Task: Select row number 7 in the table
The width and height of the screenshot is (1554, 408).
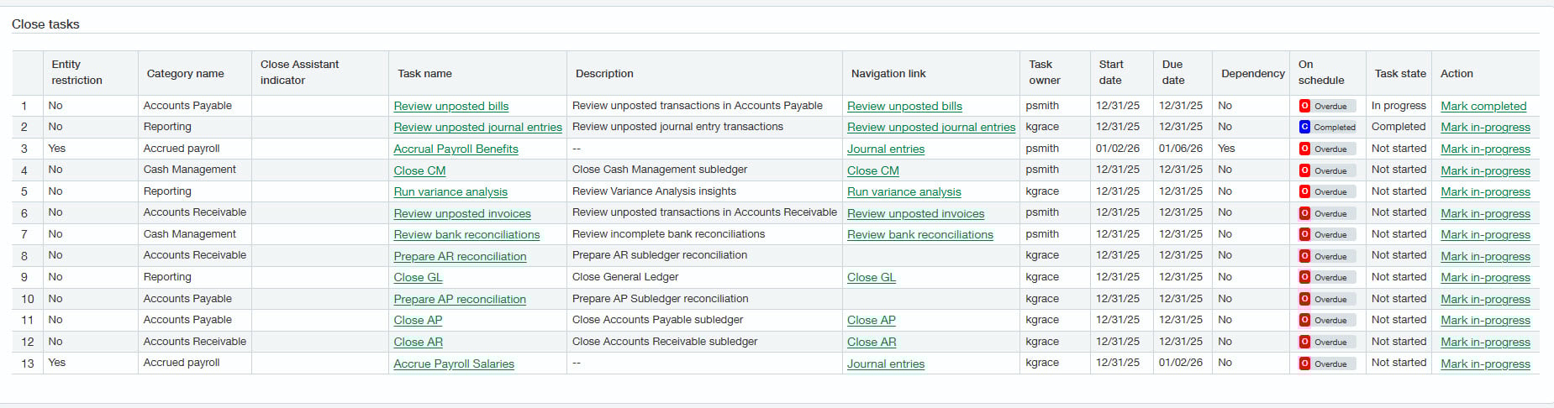Action: coord(24,234)
